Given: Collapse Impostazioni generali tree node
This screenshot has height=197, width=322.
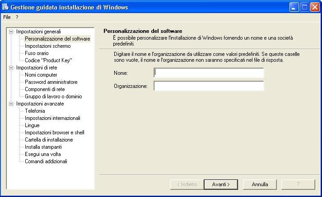Looking at the screenshot, I should point(11,32).
